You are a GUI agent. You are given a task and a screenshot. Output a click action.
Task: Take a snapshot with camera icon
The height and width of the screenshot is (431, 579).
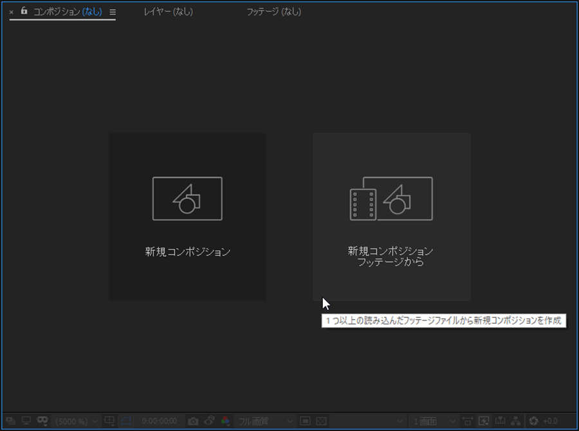click(193, 421)
